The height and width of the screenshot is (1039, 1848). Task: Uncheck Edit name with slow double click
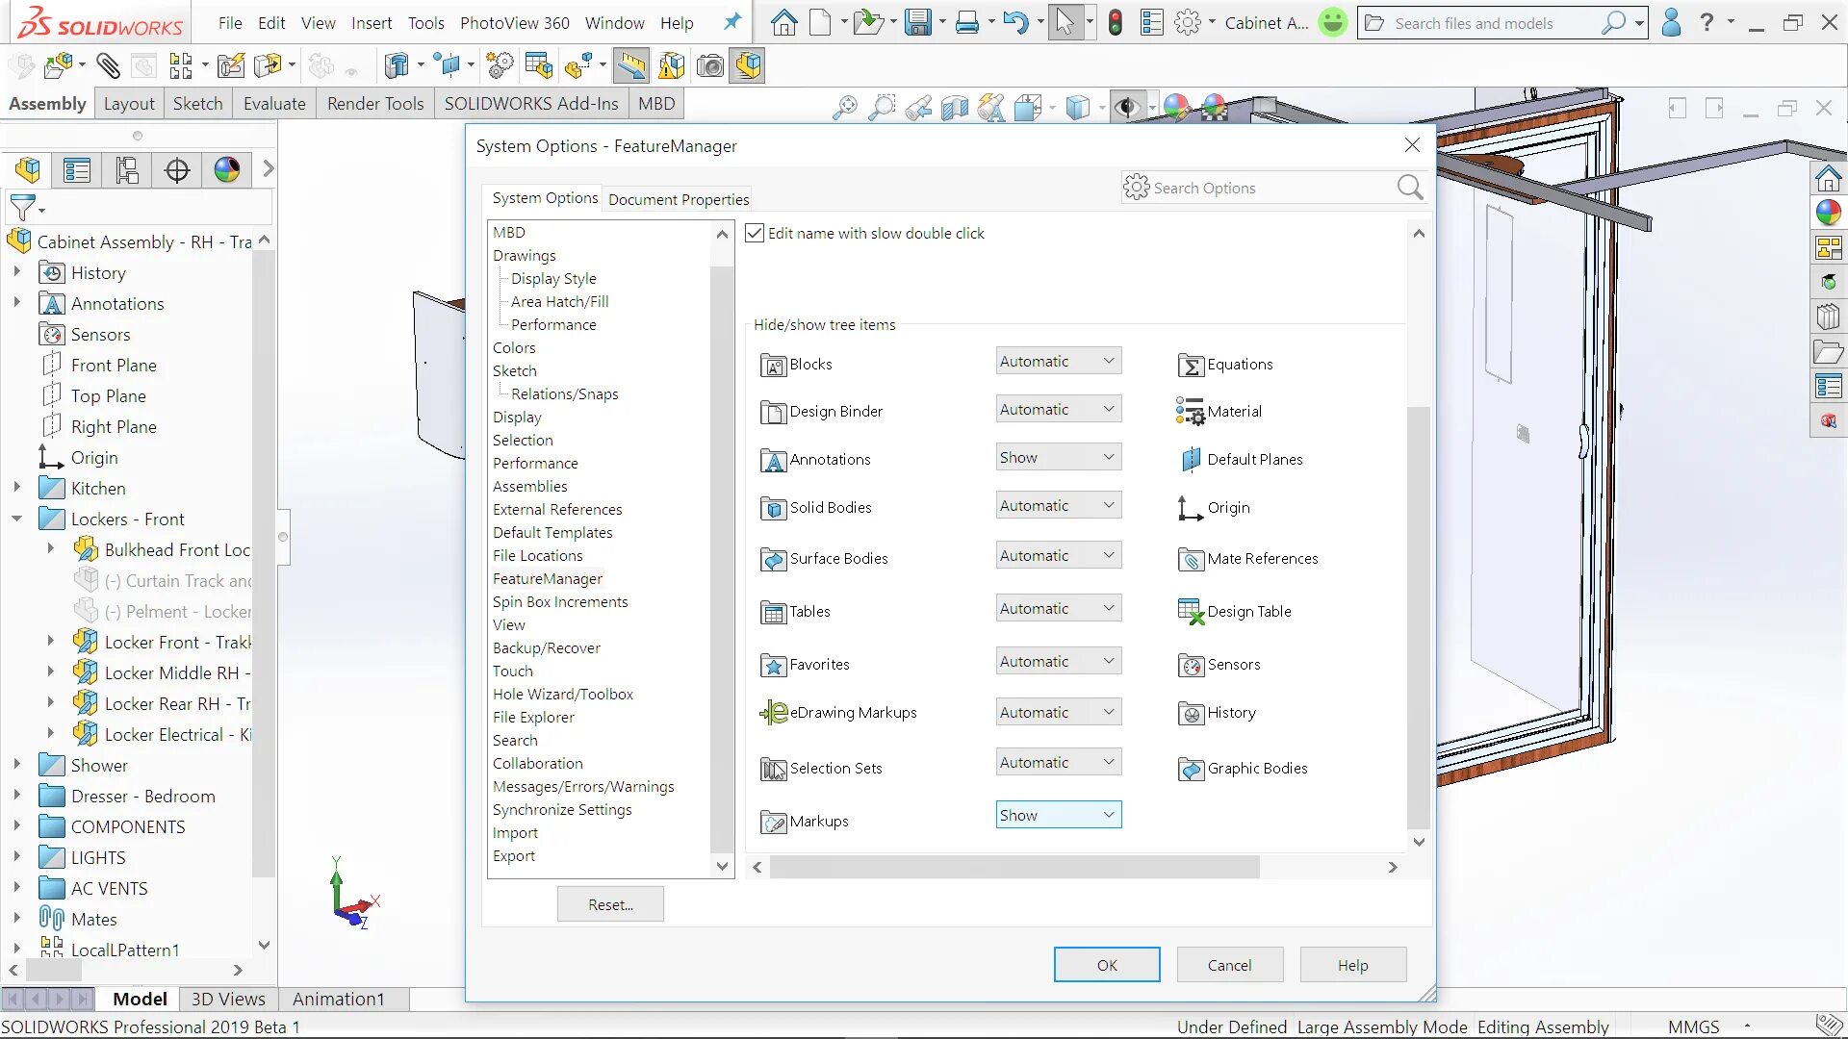pyautogui.click(x=756, y=233)
